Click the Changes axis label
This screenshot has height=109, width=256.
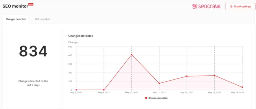point(73,42)
